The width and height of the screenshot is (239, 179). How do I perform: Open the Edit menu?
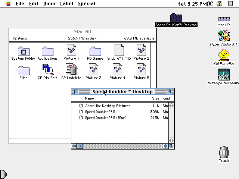point(34,3)
